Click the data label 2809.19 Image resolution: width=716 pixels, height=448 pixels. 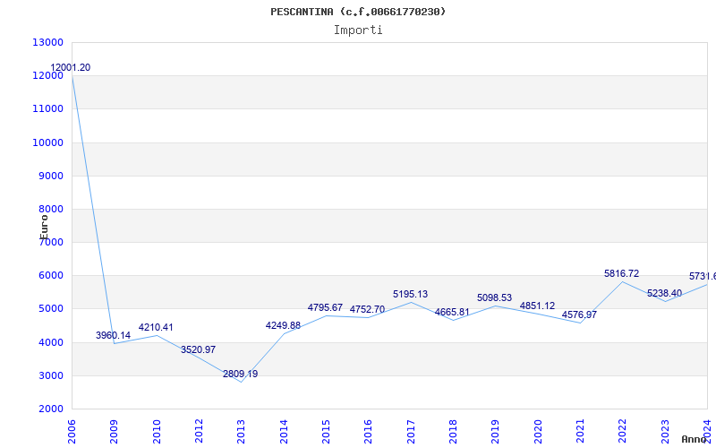coord(240,375)
